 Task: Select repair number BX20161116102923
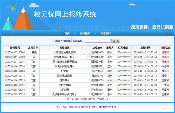[15, 80]
